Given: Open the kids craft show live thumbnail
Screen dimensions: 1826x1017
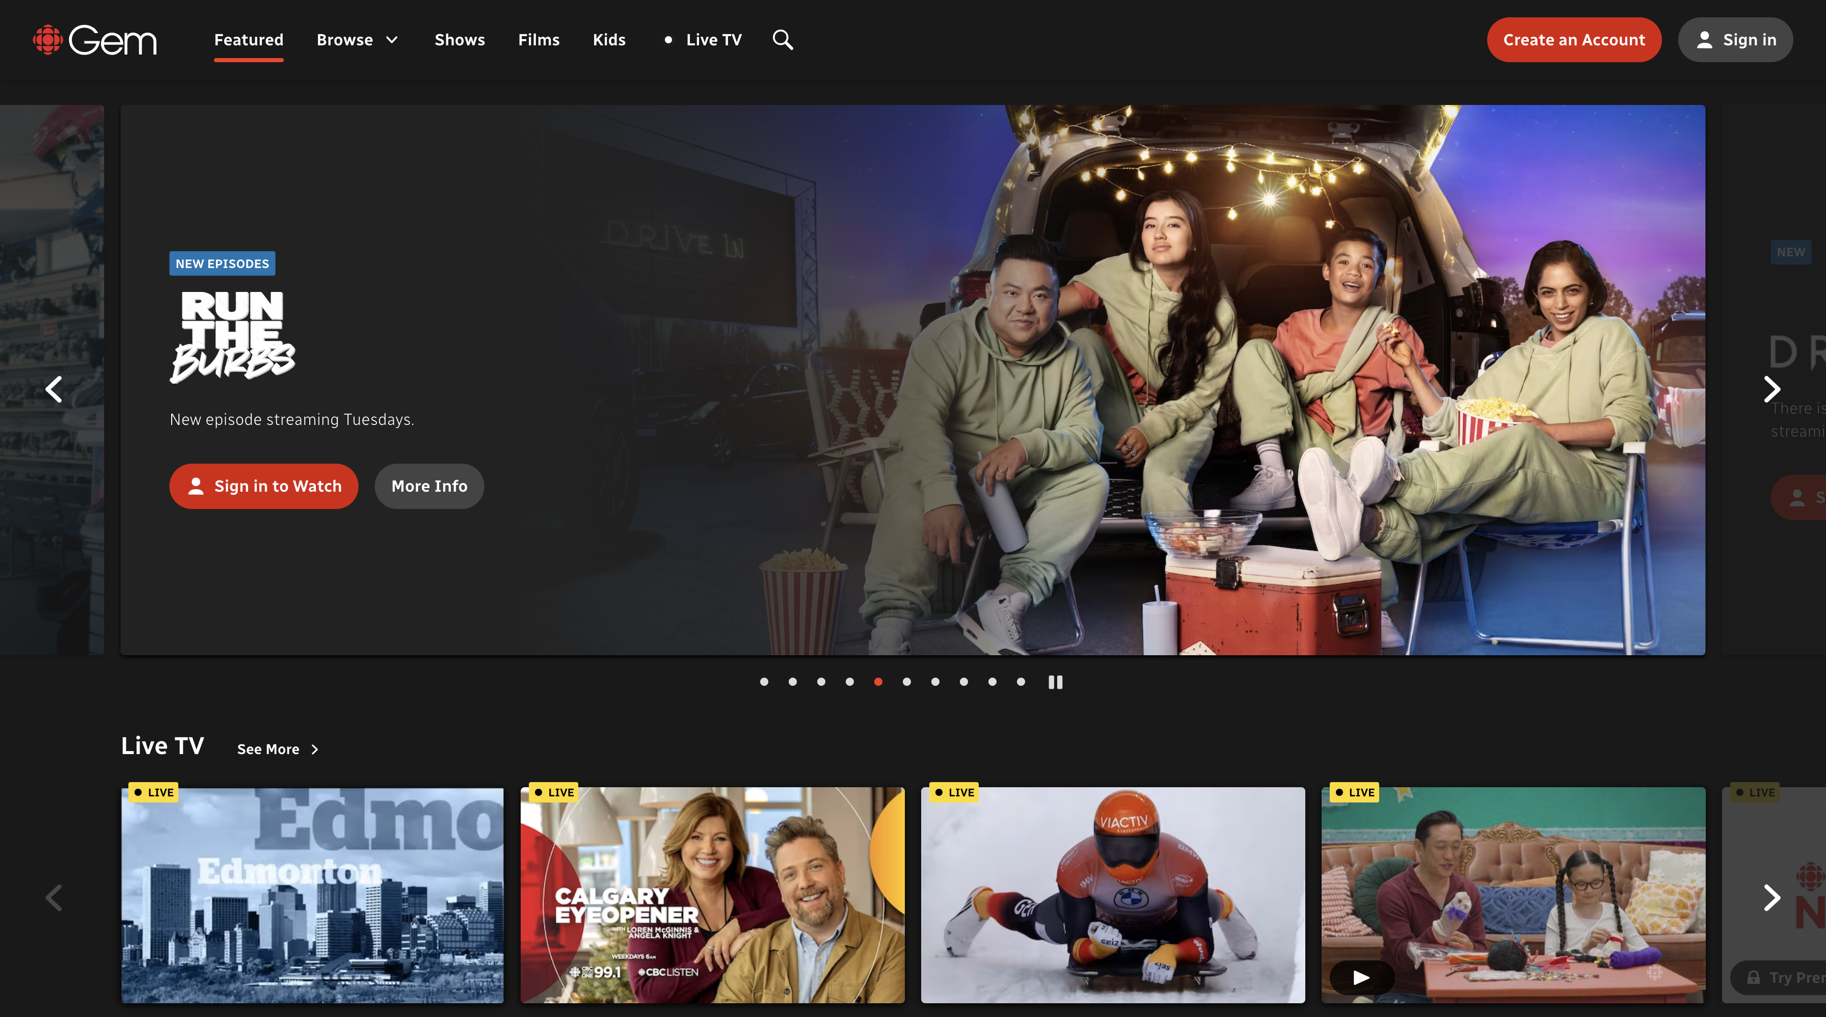Looking at the screenshot, I should click(1513, 894).
